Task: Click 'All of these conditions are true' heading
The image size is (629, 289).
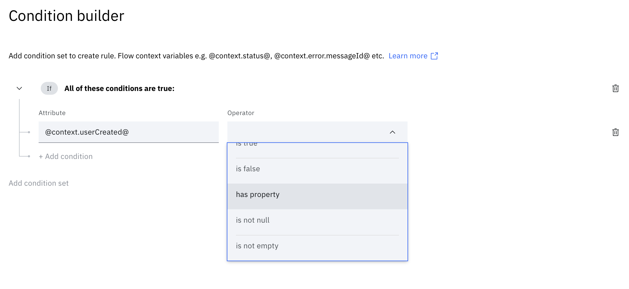Action: (x=119, y=89)
